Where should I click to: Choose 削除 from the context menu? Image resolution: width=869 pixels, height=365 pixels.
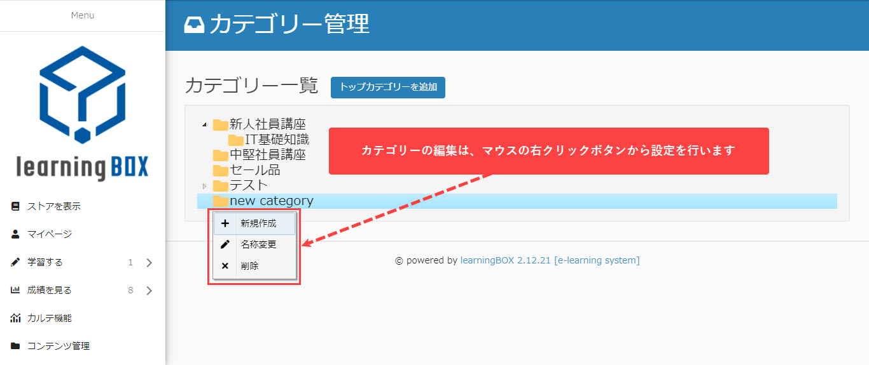point(249,266)
